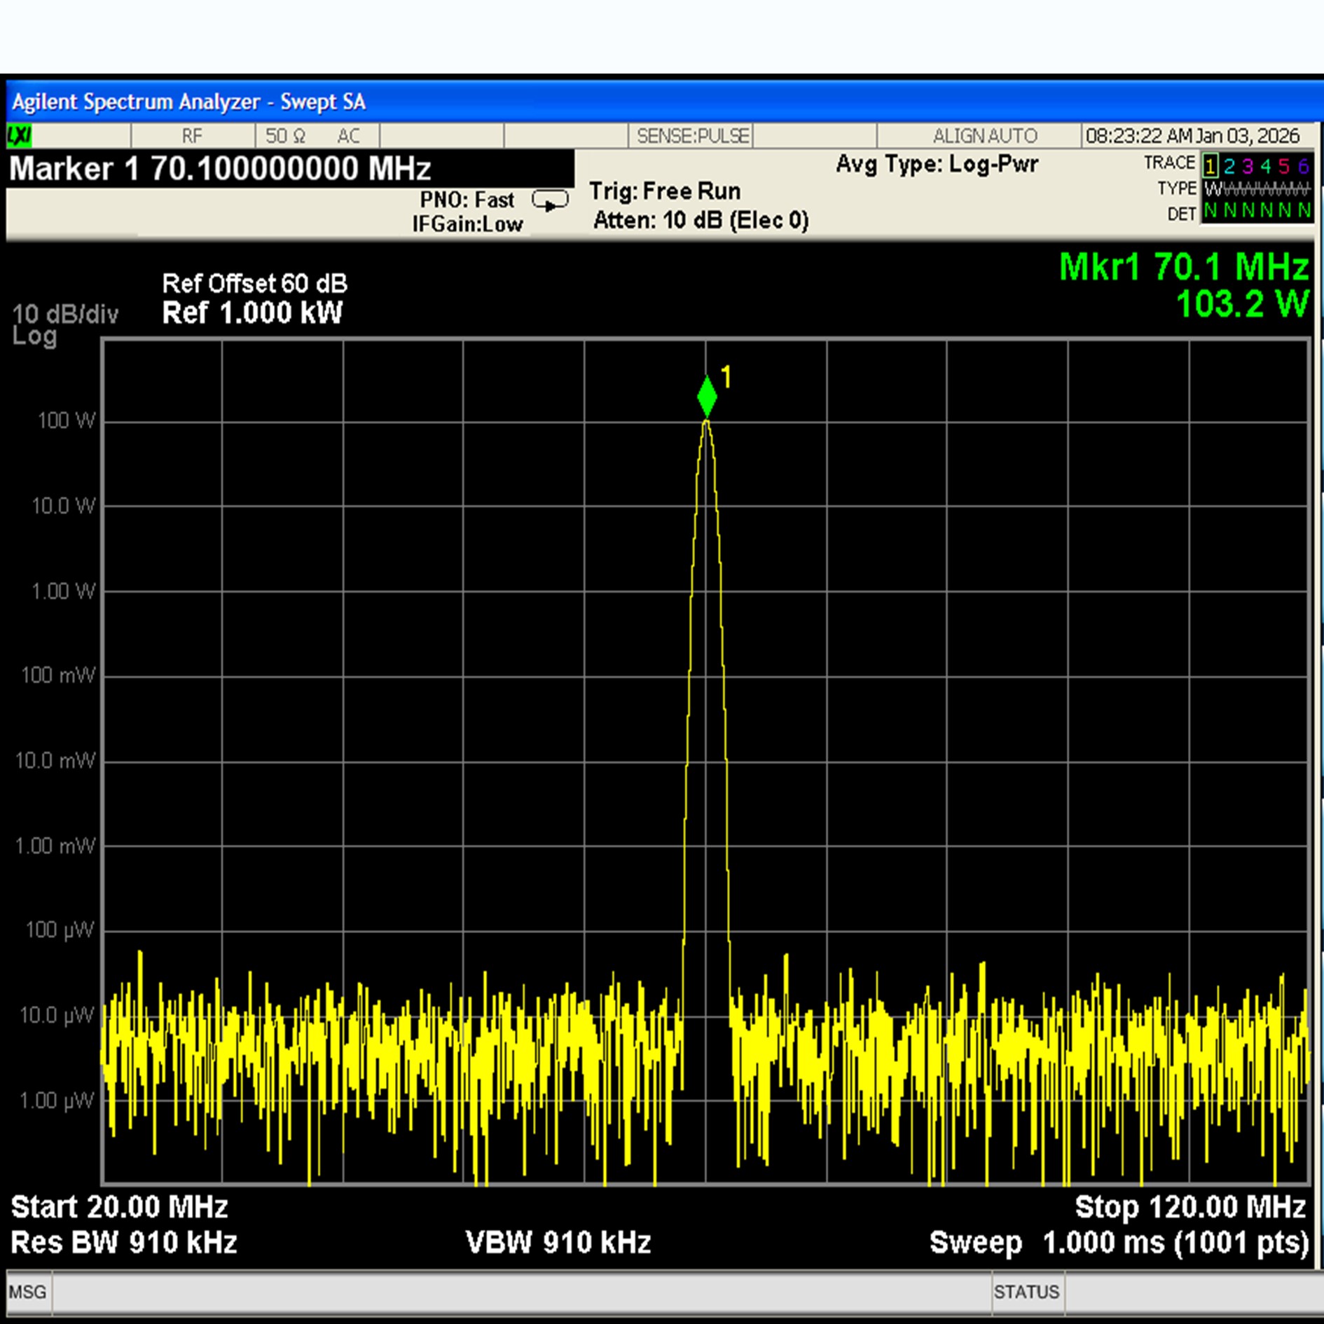Screen dimensions: 1324x1324
Task: Click the 1.00 µW y-axis label
Action: [56, 1101]
